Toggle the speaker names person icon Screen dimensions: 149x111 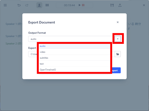point(39,5)
